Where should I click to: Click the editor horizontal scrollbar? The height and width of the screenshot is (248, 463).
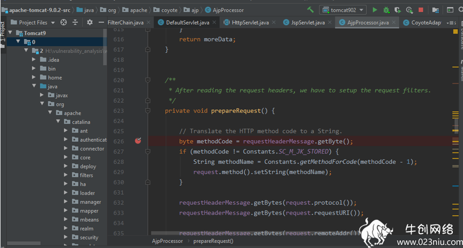coord(255,233)
